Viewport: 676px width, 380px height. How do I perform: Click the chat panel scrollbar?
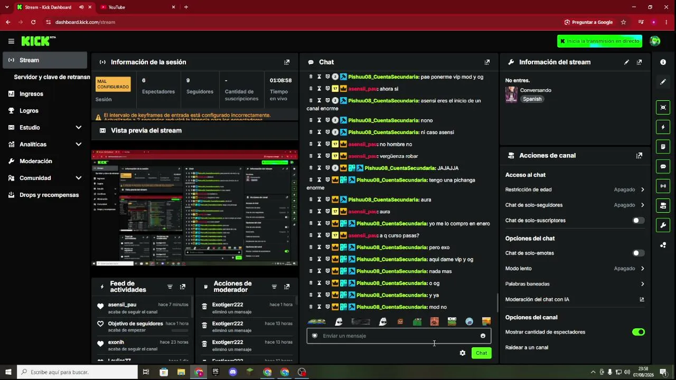pos(497,303)
